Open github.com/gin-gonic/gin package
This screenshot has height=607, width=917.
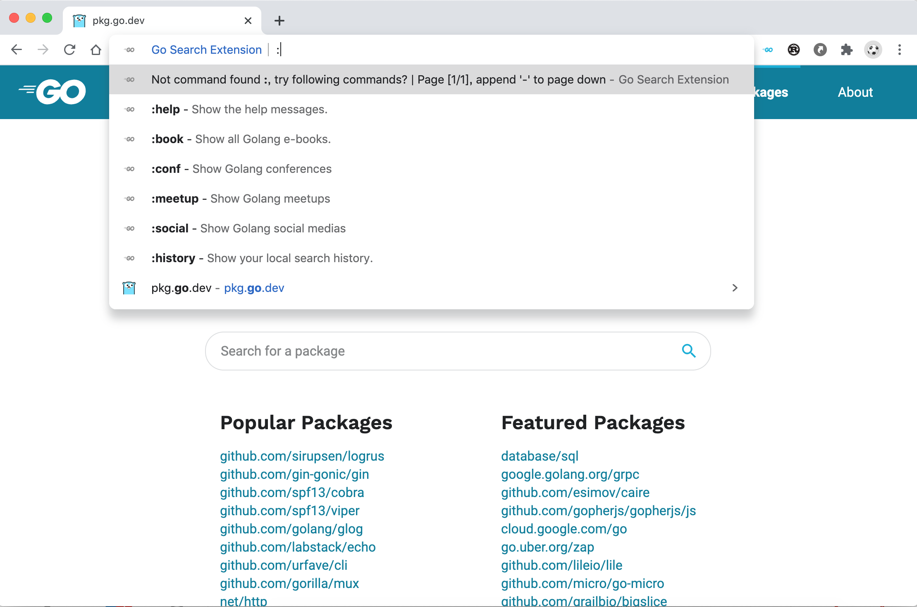[294, 474]
